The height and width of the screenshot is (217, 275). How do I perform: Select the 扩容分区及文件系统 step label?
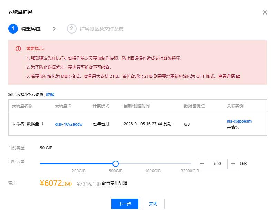click(101, 29)
